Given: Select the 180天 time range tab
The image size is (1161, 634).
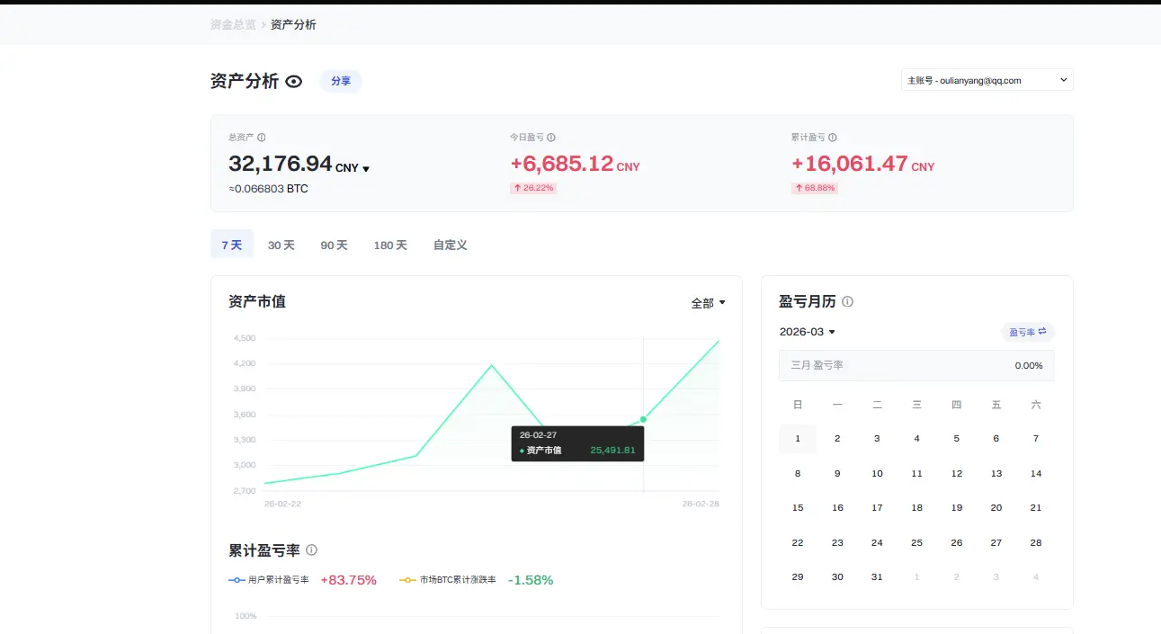Looking at the screenshot, I should (x=390, y=245).
